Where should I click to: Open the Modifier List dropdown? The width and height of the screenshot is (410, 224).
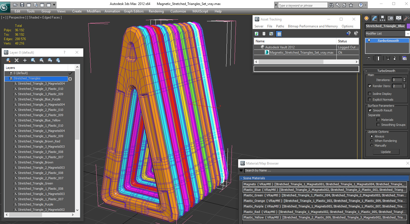387,33
